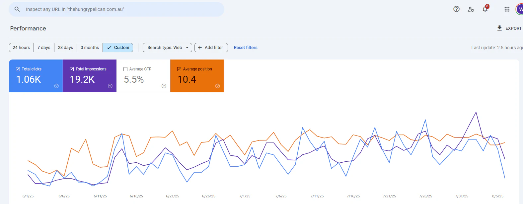Click the search magnifier icon
This screenshot has height=204, width=523.
(x=17, y=9)
